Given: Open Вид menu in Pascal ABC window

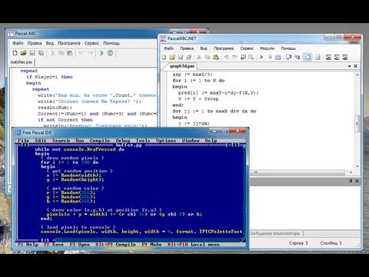Looking at the screenshot, I should click(50, 43).
